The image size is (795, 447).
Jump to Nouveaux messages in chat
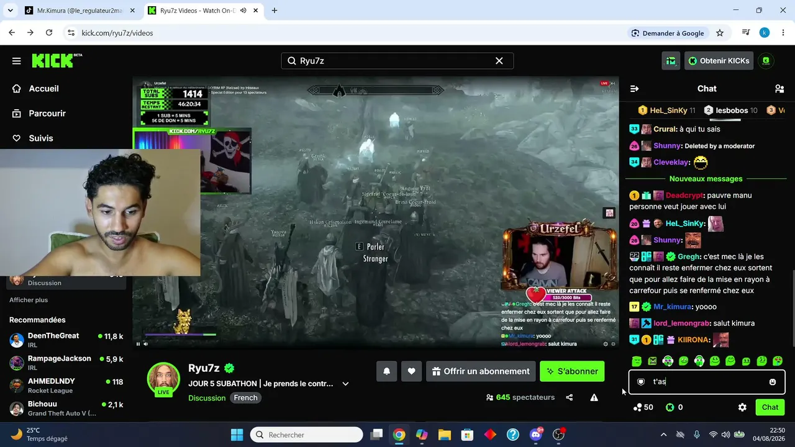coord(706,179)
